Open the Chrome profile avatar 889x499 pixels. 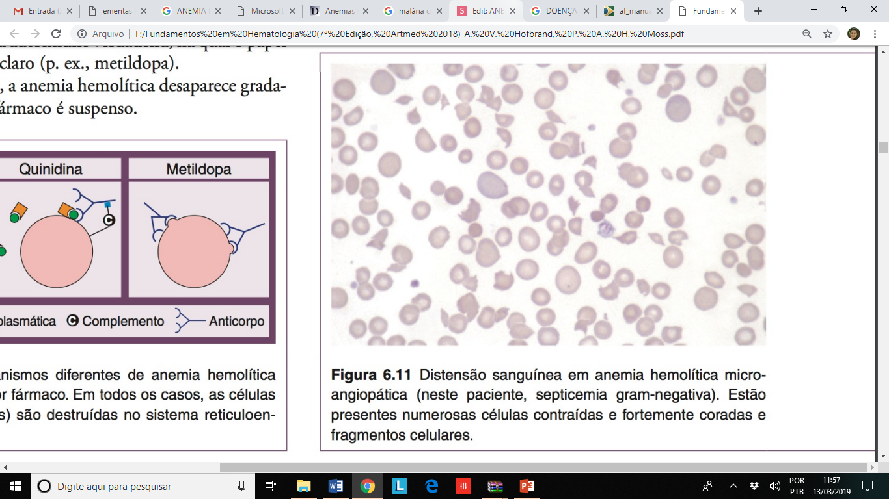pos(854,34)
